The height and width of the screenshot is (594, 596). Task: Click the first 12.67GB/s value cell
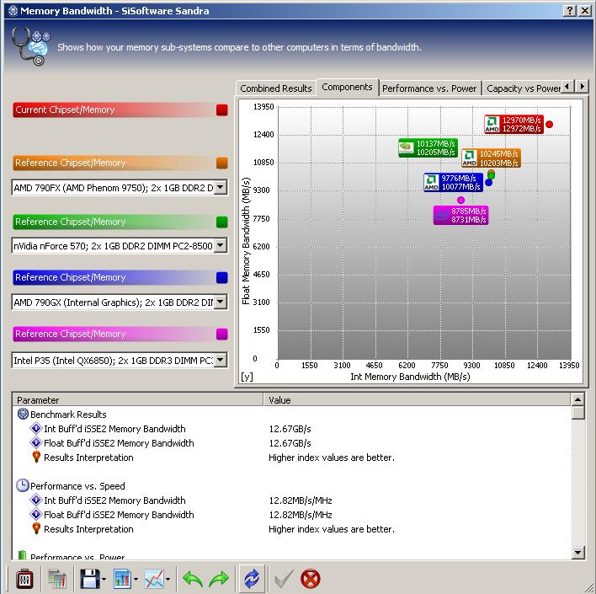pyautogui.click(x=290, y=429)
